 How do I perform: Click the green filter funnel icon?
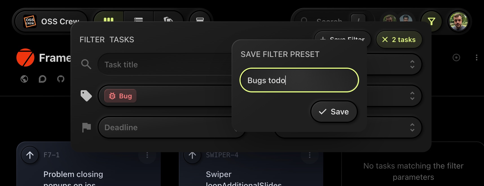[x=432, y=21]
